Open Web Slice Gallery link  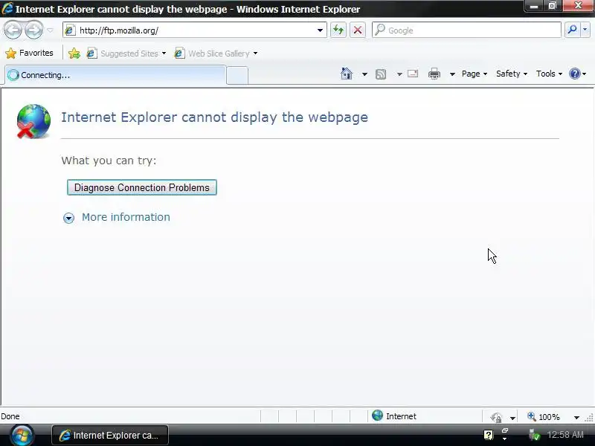(x=212, y=54)
